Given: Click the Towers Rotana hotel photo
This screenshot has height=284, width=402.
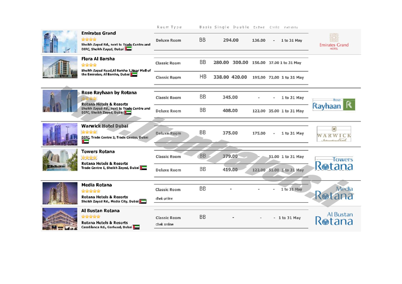Looking at the screenshot, I should [x=60, y=160].
